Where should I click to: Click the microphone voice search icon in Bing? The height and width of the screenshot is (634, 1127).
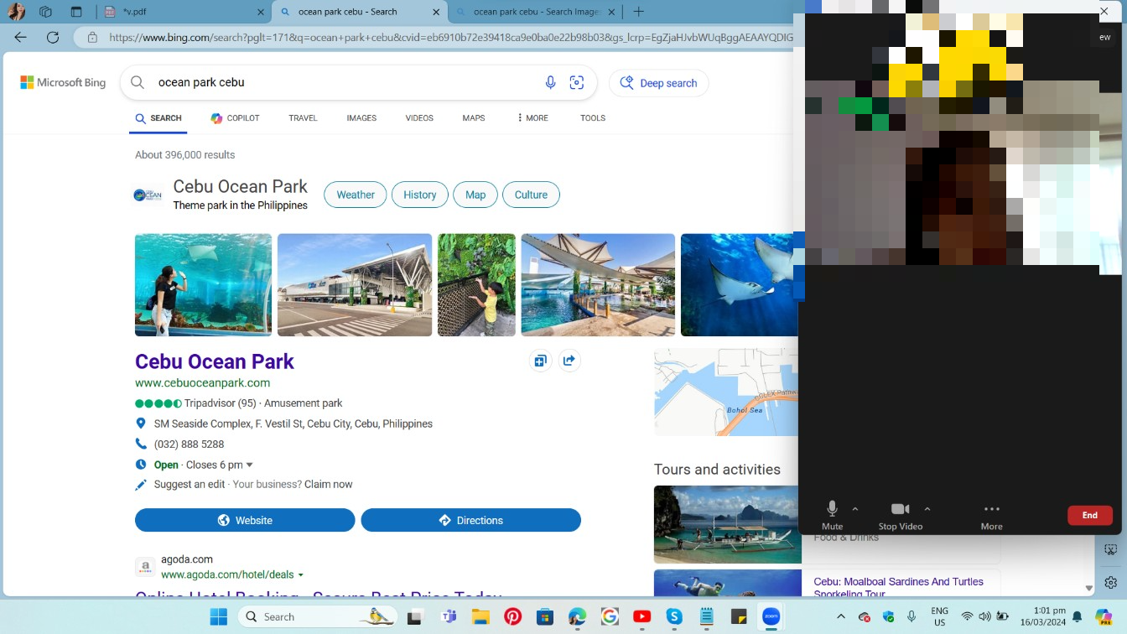pos(550,82)
